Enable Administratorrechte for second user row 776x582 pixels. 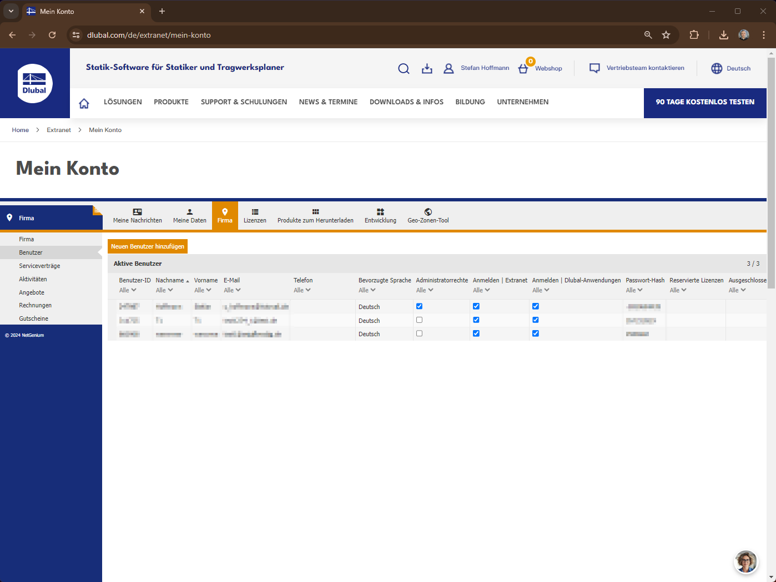pyautogui.click(x=419, y=320)
